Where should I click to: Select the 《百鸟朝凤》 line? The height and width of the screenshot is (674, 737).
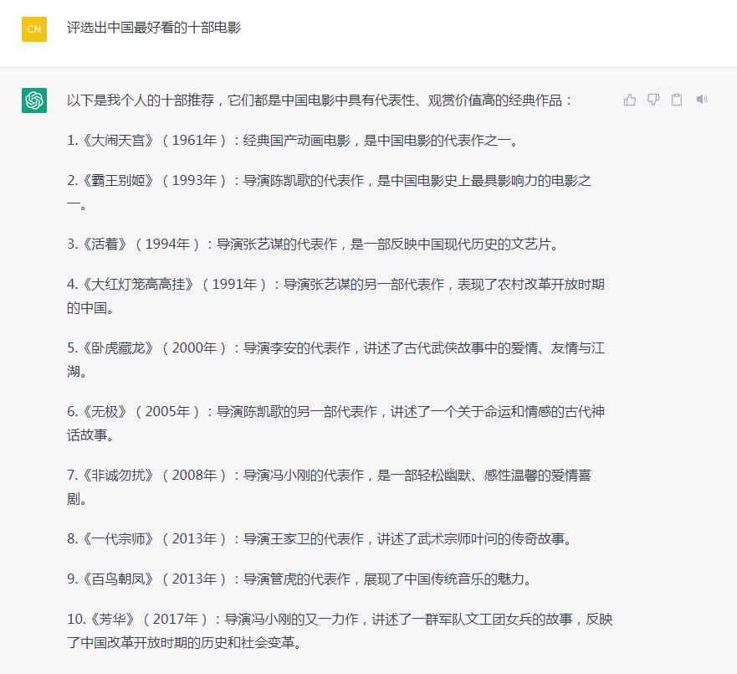tap(109, 579)
